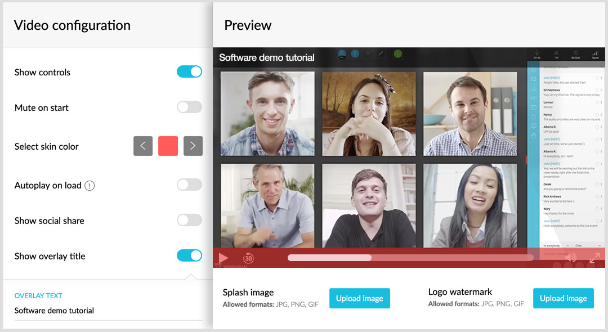Image resolution: width=608 pixels, height=332 pixels.
Task: Rewind the video 30 seconds
Action: pos(249,258)
